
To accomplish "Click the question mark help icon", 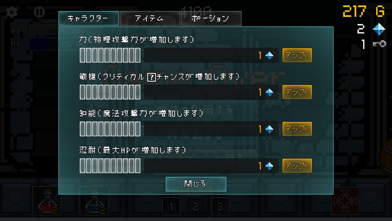I will point(151,77).
